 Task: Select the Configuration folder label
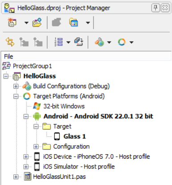pos(71,147)
